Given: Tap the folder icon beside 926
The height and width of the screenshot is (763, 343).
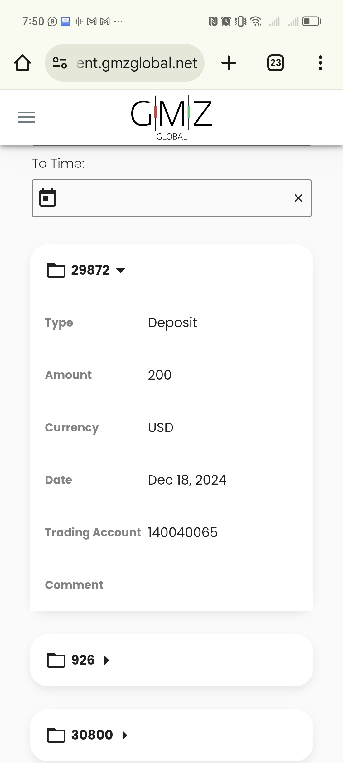Looking at the screenshot, I should point(56,660).
